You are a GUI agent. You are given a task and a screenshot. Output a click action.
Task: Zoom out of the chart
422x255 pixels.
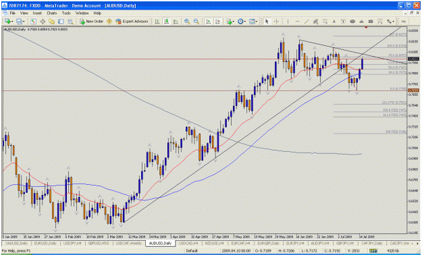coord(196,22)
